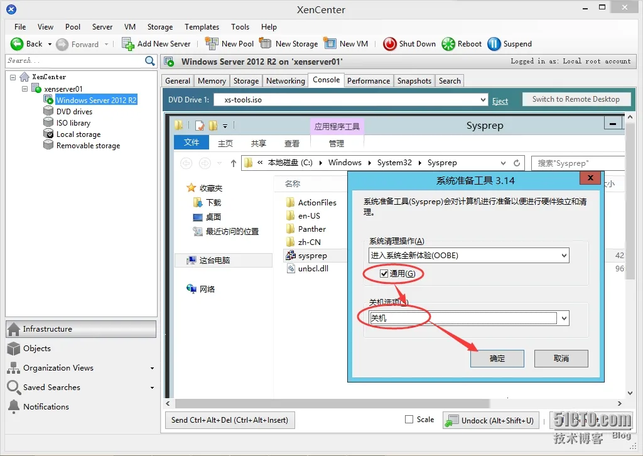Collapse the xenserver01 tree node
Image resolution: width=643 pixels, height=456 pixels.
[24, 89]
